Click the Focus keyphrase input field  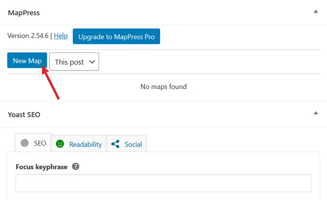click(163, 183)
